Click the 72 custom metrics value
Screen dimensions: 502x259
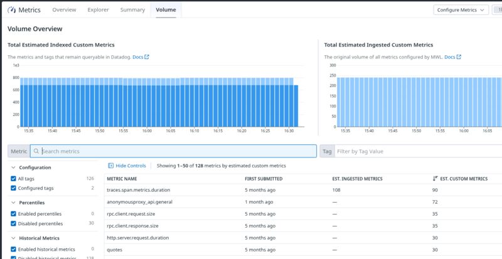[435, 202]
